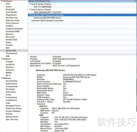Viewport: 137px width, 132px height.
Task: Select Samsung SSD 840 PRO Series device row
Action: pos(82,18)
